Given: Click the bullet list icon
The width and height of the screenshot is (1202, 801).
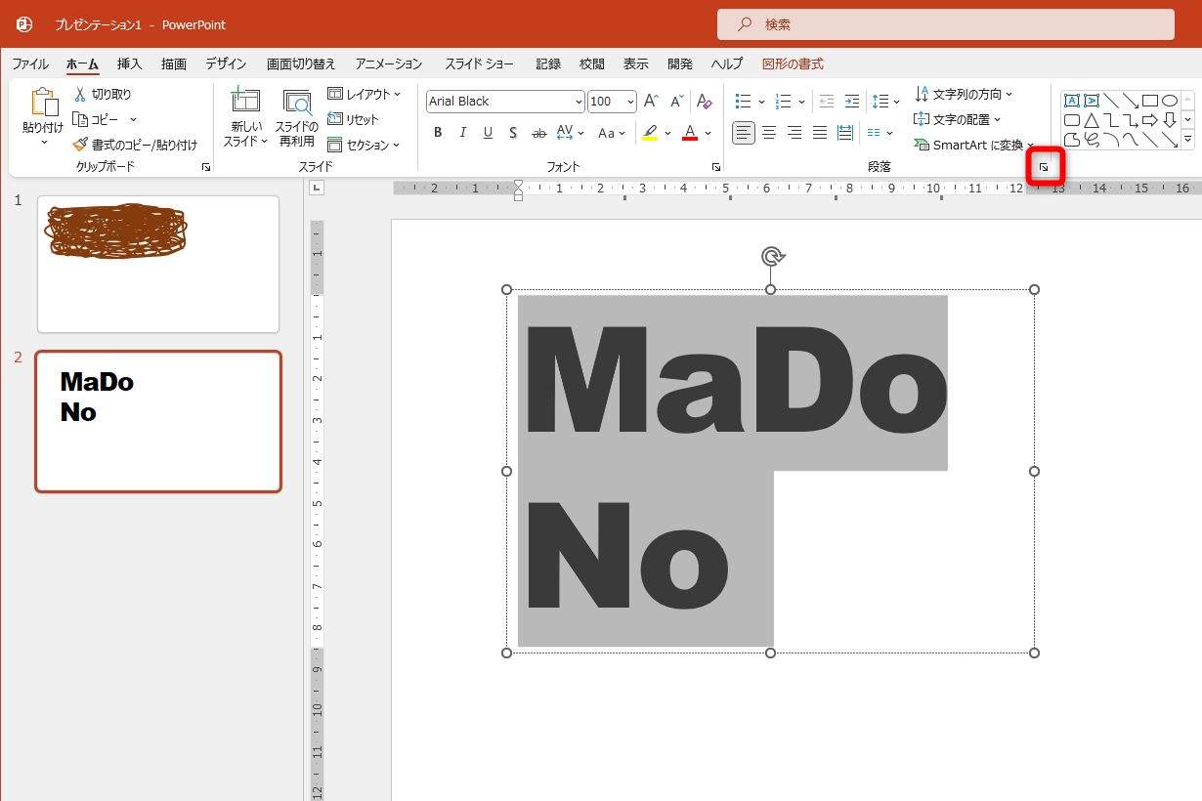Looking at the screenshot, I should coord(743,102).
